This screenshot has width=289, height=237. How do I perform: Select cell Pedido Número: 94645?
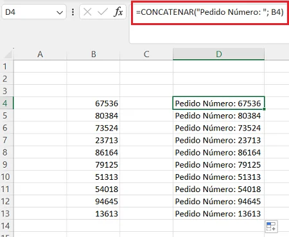(218, 201)
